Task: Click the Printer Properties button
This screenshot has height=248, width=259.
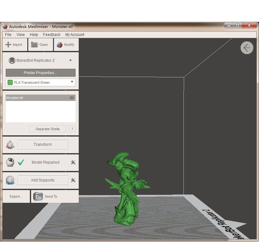Action: point(41,73)
